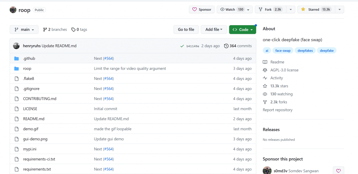Click the book icon beside Readme
This screenshot has height=174, width=358.
click(x=265, y=62)
